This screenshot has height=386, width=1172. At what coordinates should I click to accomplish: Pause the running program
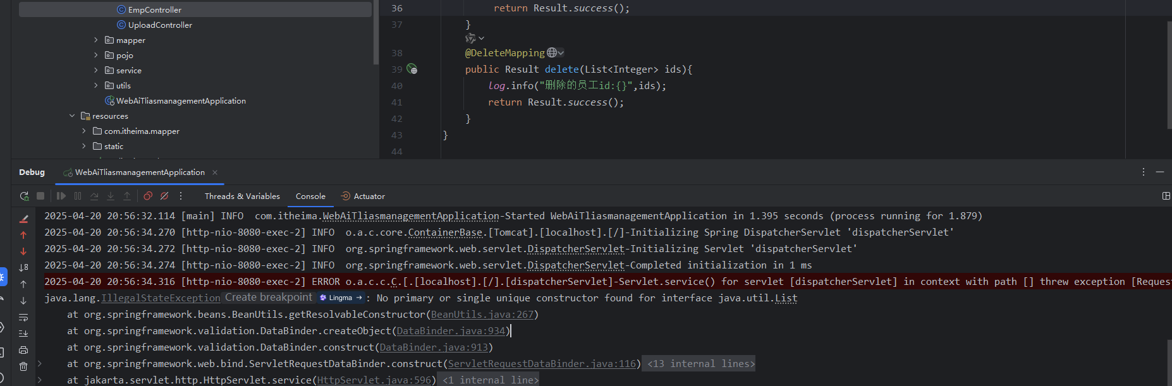pyautogui.click(x=78, y=196)
